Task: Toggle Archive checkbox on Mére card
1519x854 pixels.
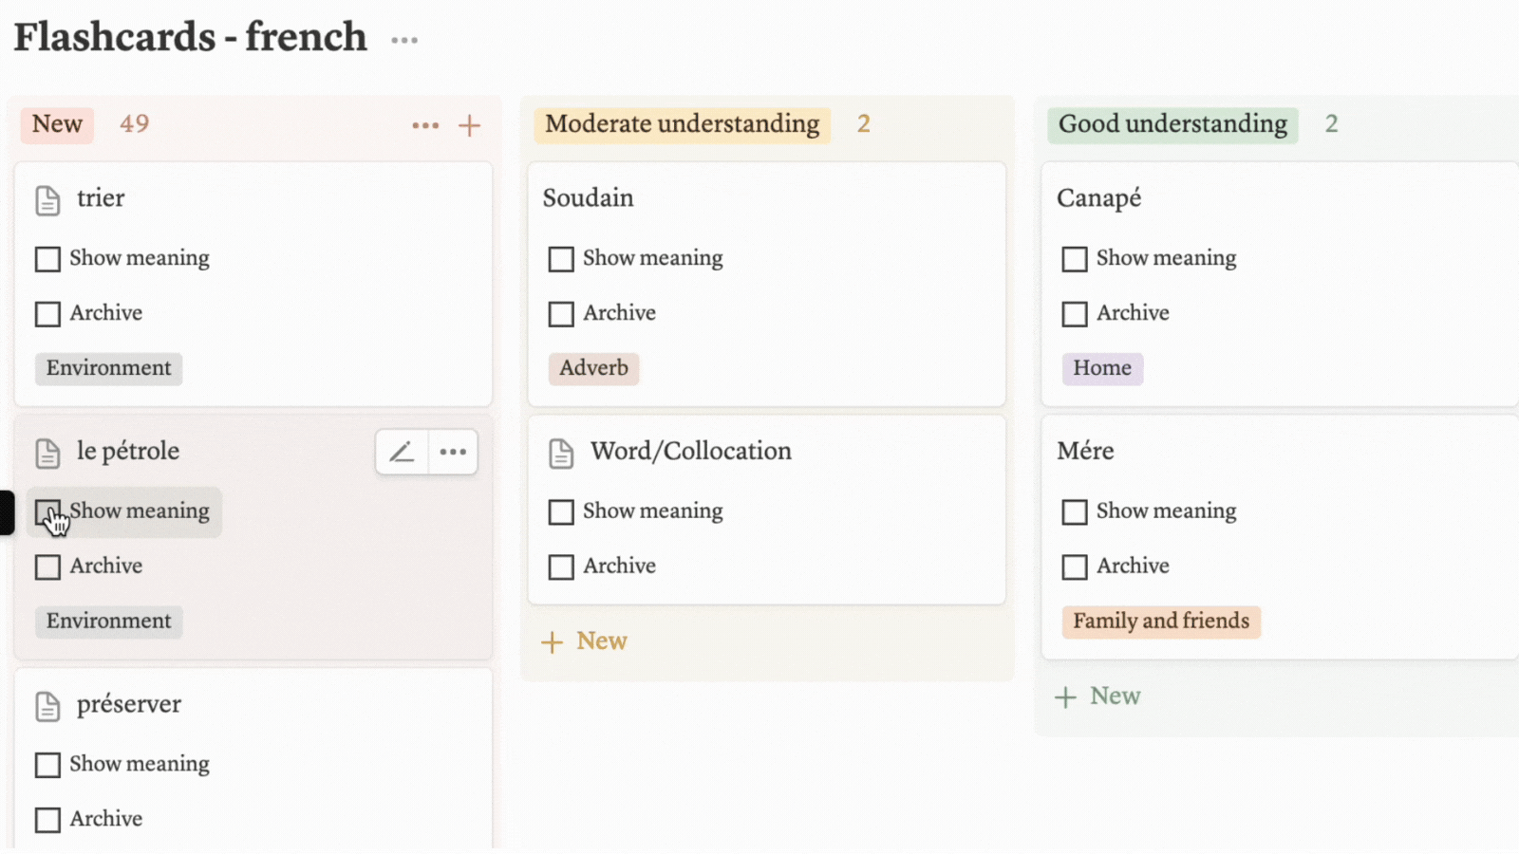Action: [1075, 566]
